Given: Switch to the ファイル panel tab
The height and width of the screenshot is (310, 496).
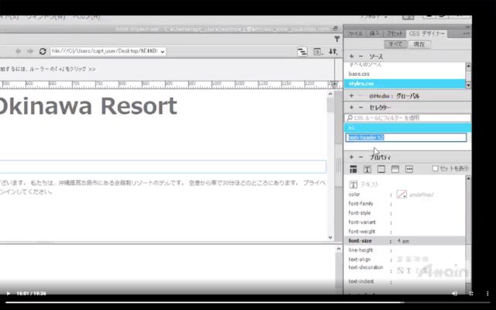Looking at the screenshot, I should tap(355, 34).
